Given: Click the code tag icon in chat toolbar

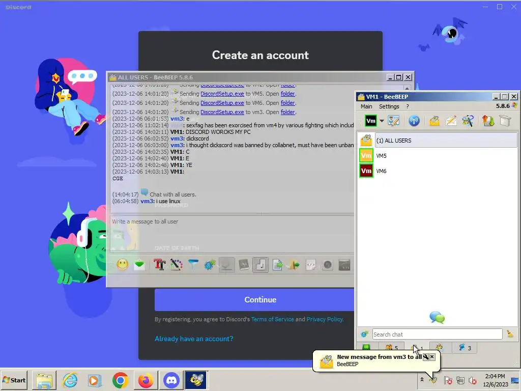Looking at the screenshot, I should point(311,265).
